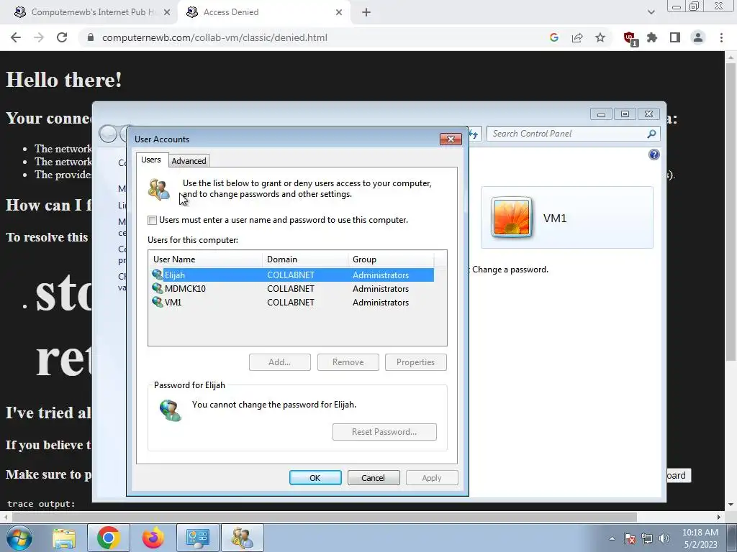Image resolution: width=737 pixels, height=552 pixels.
Task: Click the Group column header
Action: pos(391,259)
